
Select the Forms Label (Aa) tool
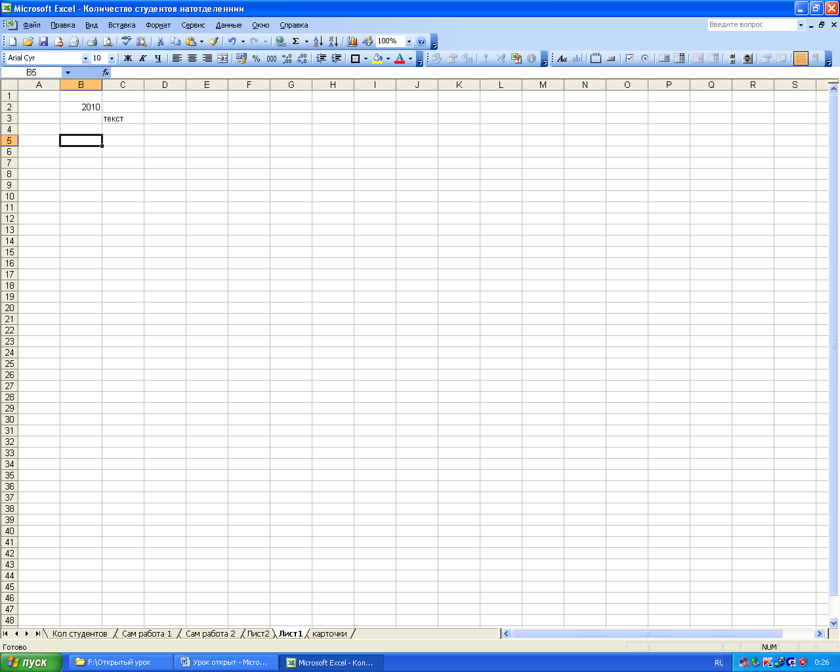point(562,58)
